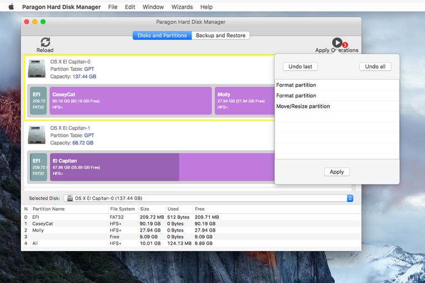Image resolution: width=425 pixels, height=283 pixels.
Task: Click the 124.13 MB used value
Action: coord(179,243)
